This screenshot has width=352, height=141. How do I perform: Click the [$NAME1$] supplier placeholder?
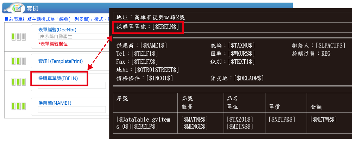pos(154,45)
